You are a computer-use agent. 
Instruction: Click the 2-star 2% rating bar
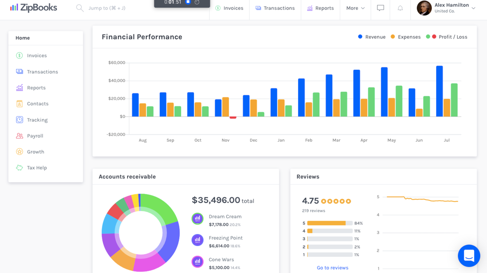pyautogui.click(x=330, y=247)
